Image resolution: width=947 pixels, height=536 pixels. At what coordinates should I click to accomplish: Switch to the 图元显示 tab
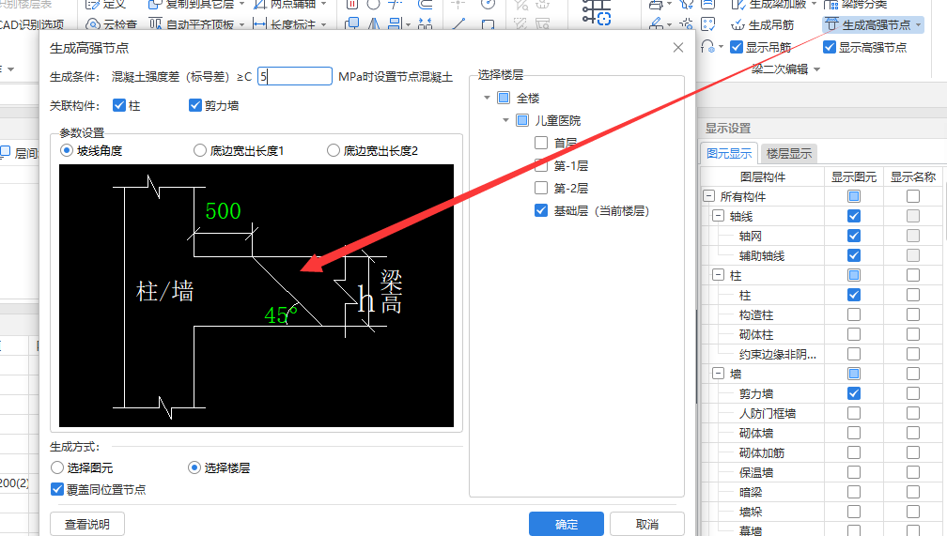(729, 153)
